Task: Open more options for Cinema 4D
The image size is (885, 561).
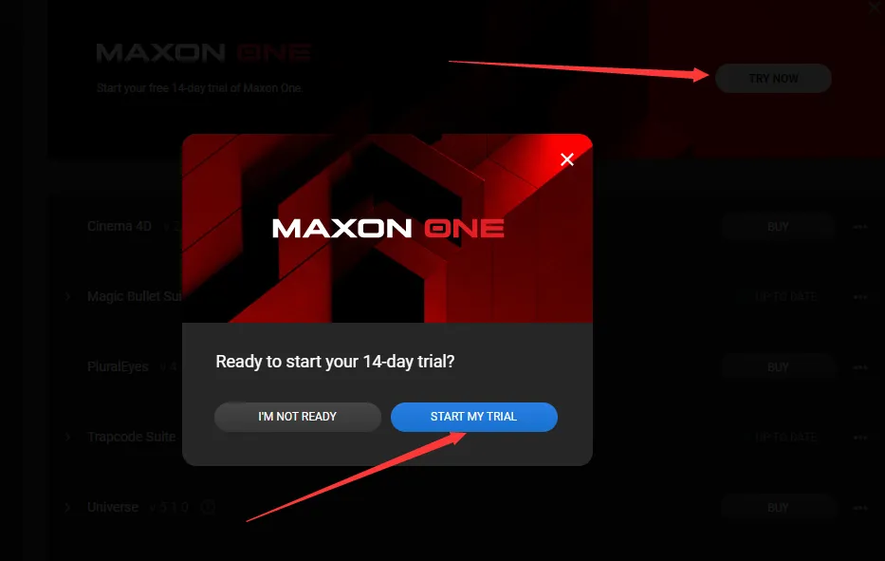Action: click(860, 227)
